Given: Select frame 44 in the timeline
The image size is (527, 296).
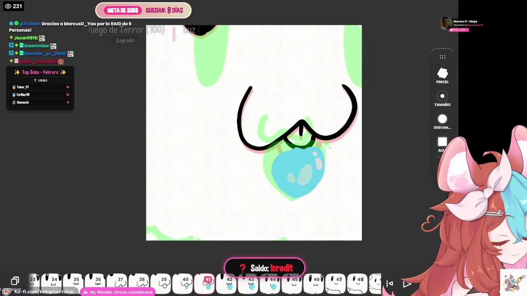Looking at the screenshot, I should coord(271,284).
